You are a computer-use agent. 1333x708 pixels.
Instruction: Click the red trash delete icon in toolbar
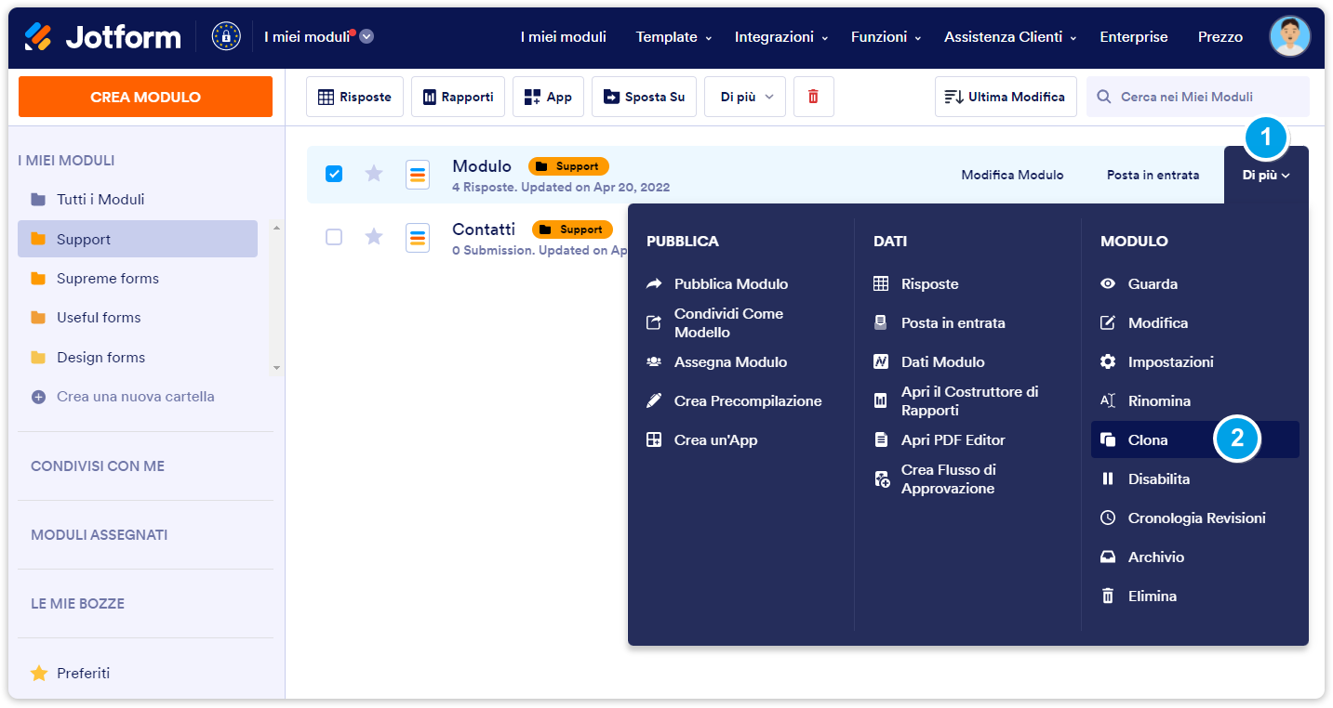point(814,97)
